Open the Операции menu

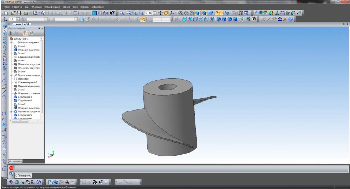point(37,7)
